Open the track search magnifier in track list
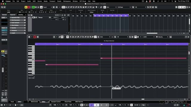The height and width of the screenshot is (107, 191). (x=68, y=15)
